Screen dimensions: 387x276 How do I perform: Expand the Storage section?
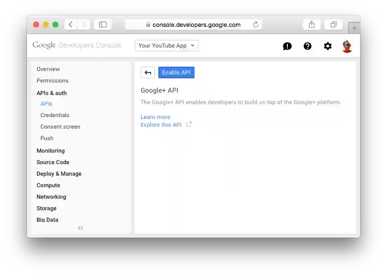(46, 208)
